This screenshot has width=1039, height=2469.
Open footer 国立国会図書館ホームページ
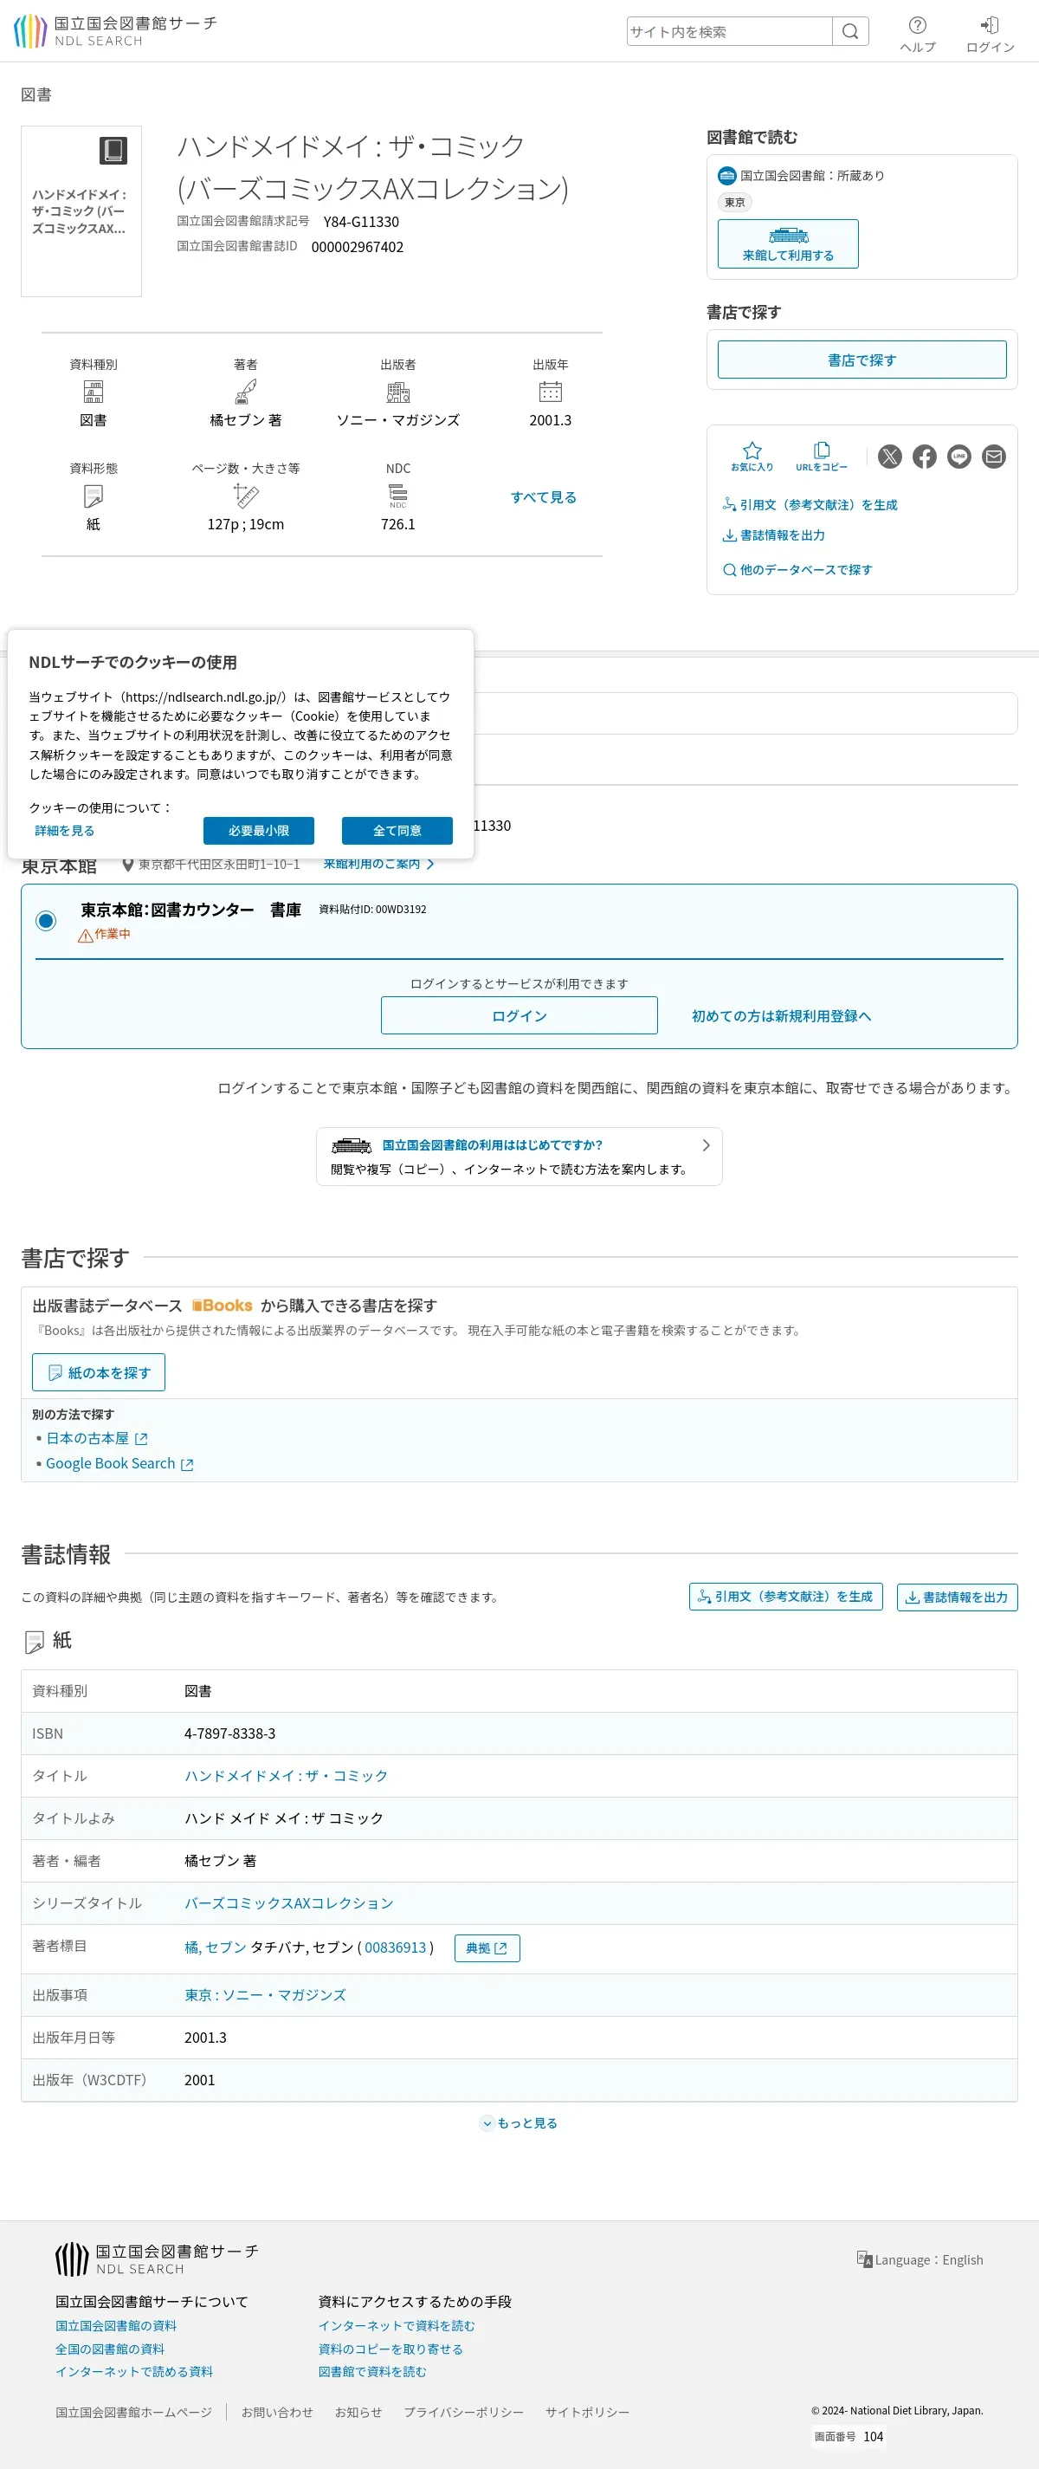coord(134,2412)
